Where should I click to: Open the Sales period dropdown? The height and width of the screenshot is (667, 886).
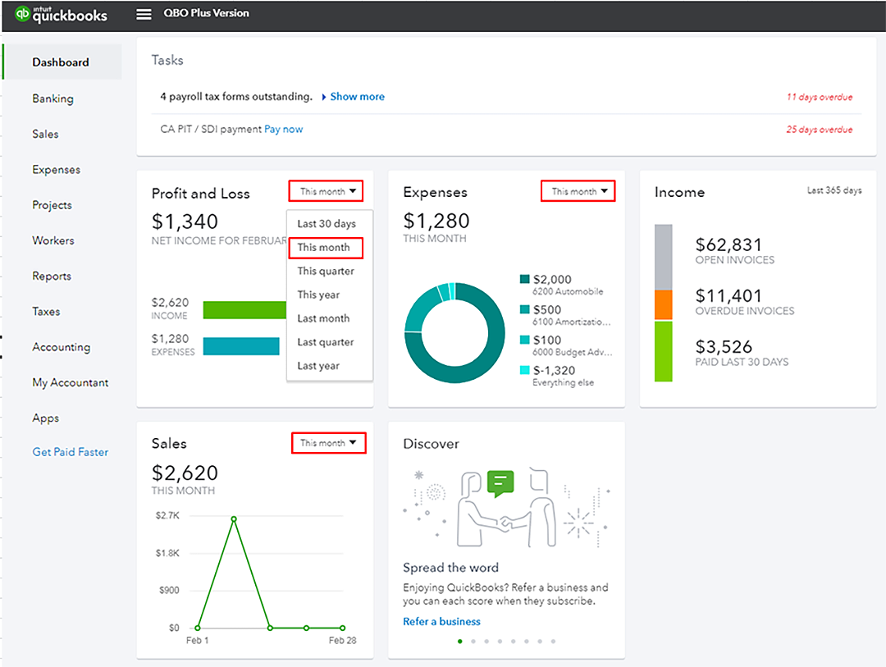coord(328,443)
